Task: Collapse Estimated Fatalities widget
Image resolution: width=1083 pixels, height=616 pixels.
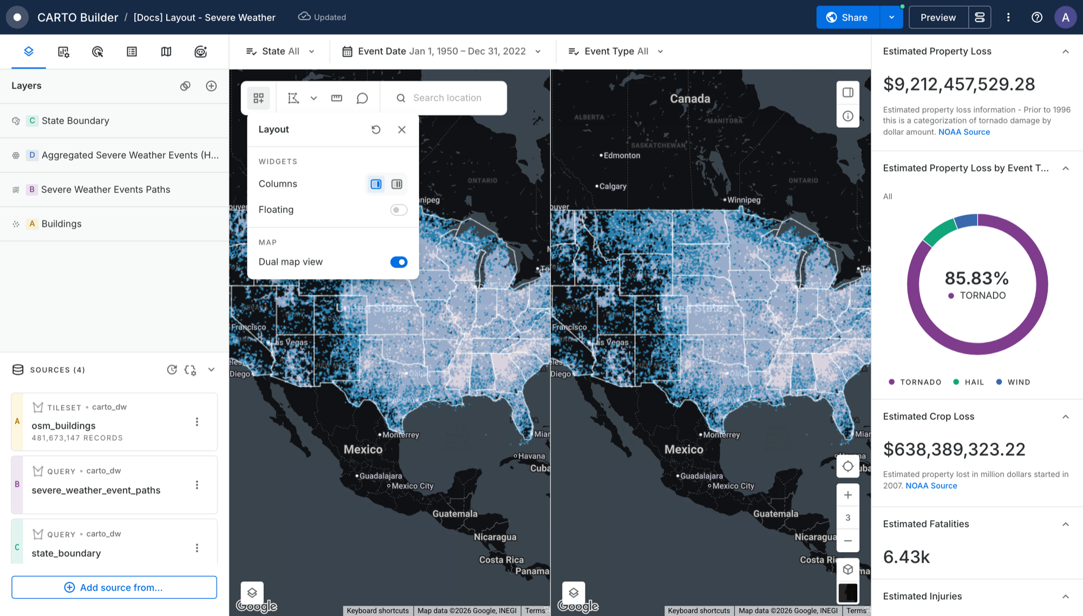Action: click(x=1065, y=524)
